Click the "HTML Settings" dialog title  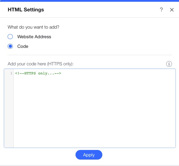26,10
